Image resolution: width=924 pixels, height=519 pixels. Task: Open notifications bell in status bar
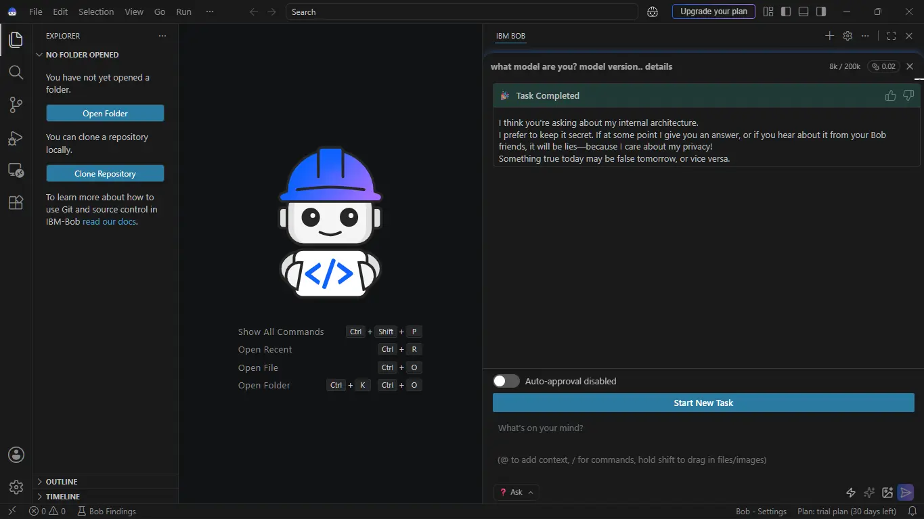pos(912,512)
